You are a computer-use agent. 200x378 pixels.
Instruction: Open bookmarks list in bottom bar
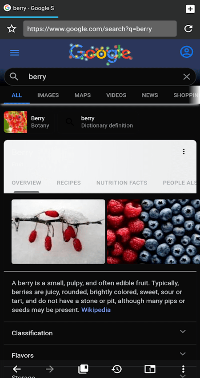tap(83, 369)
